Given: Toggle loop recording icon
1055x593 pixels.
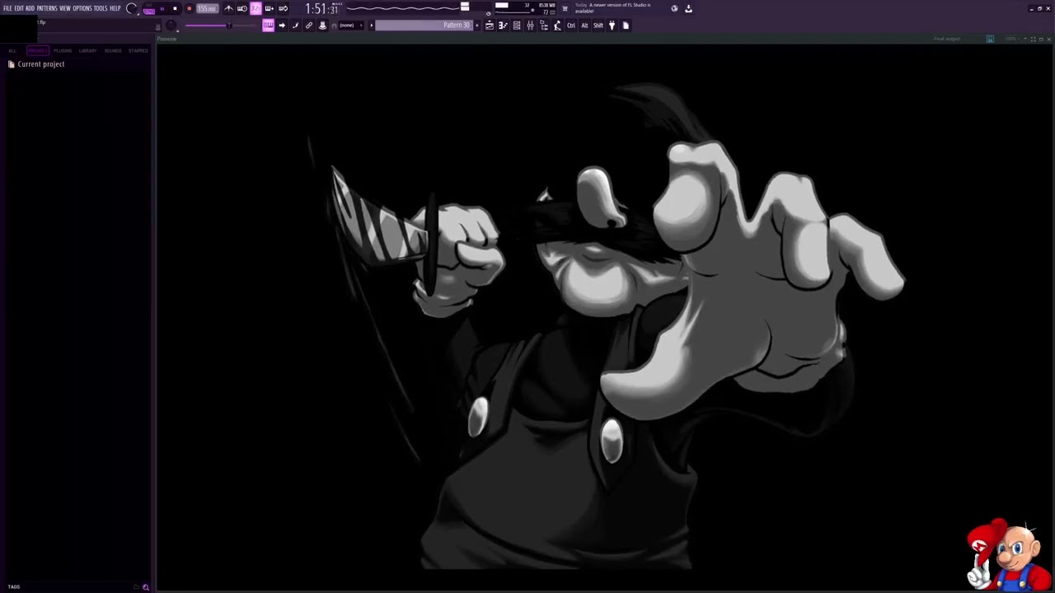Looking at the screenshot, I should [x=283, y=8].
